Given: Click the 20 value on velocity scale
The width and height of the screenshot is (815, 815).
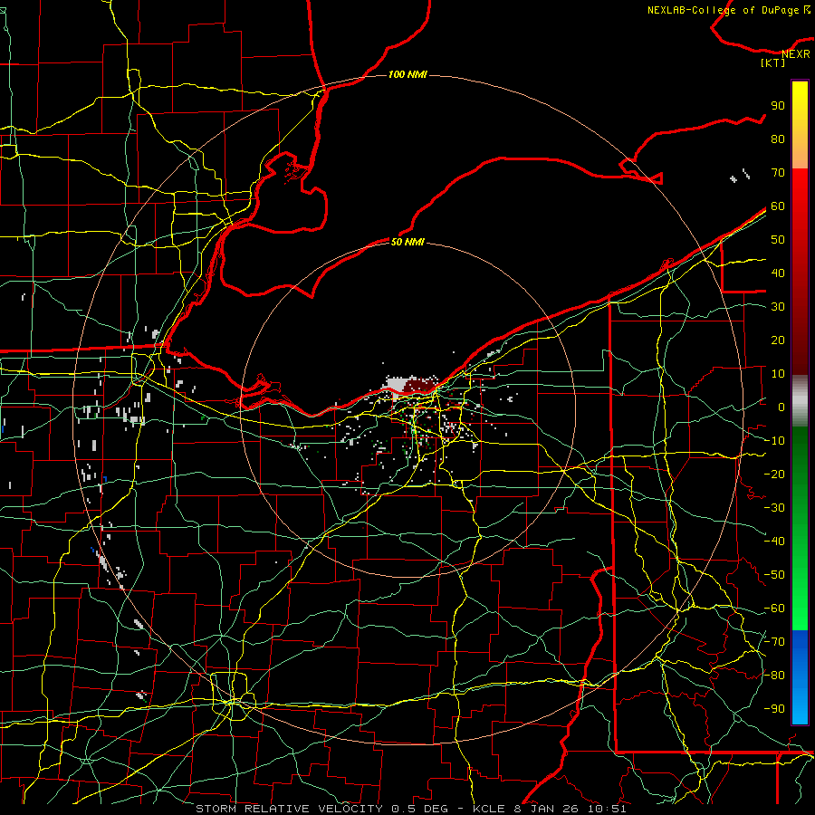Looking at the screenshot, I should tap(778, 340).
